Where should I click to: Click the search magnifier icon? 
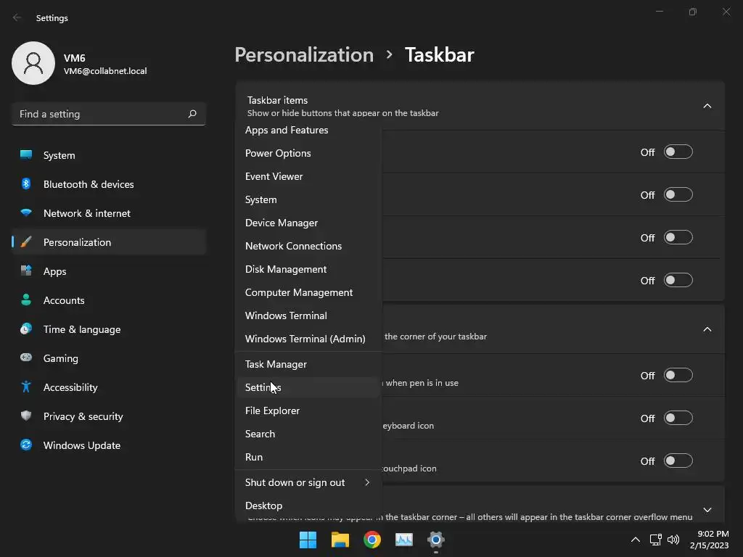[x=192, y=114]
